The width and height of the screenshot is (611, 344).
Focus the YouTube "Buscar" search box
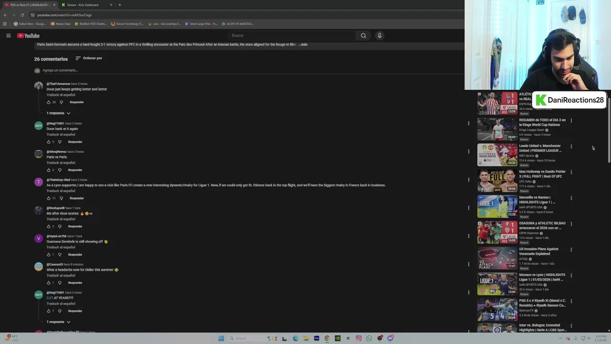click(293, 35)
